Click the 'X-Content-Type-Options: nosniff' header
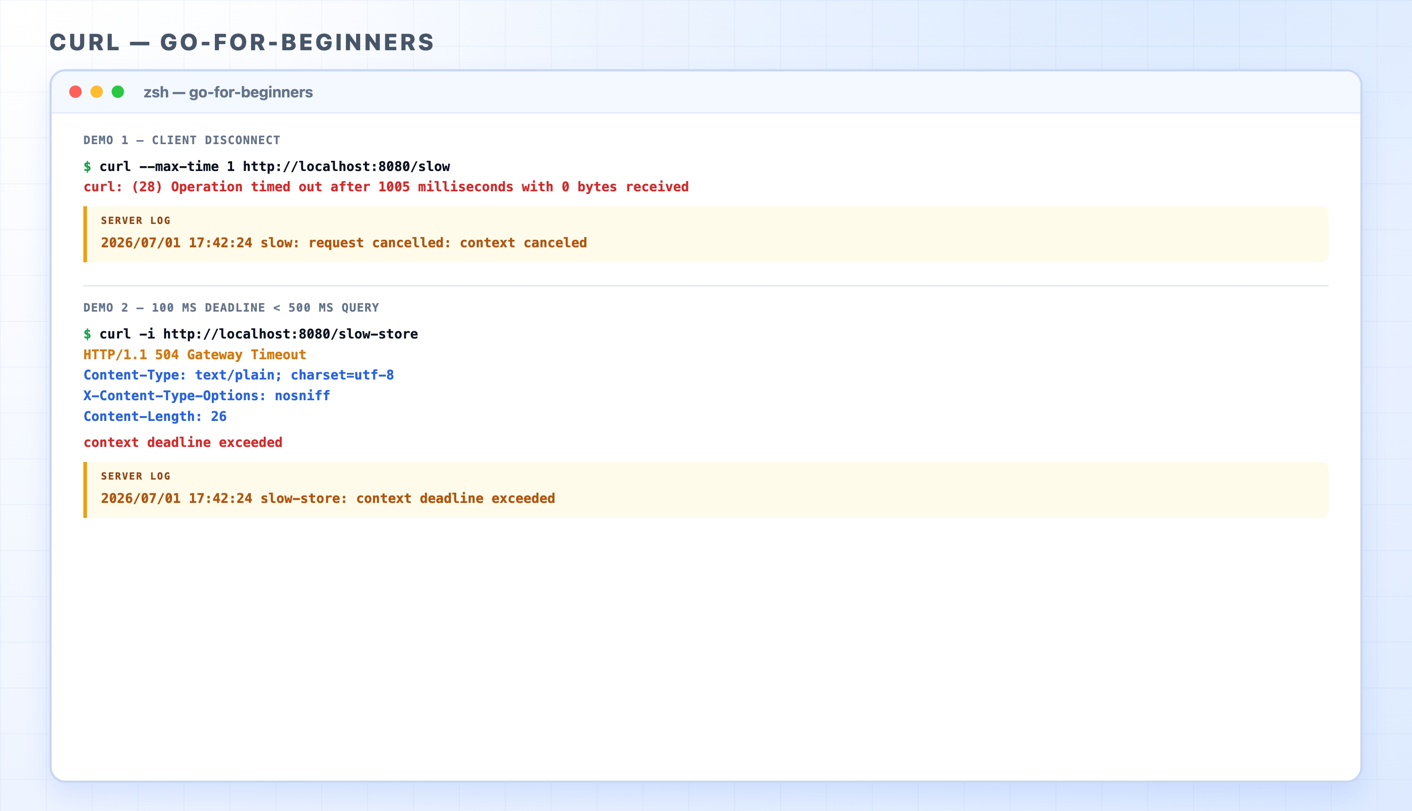The height and width of the screenshot is (811, 1412). (x=207, y=395)
